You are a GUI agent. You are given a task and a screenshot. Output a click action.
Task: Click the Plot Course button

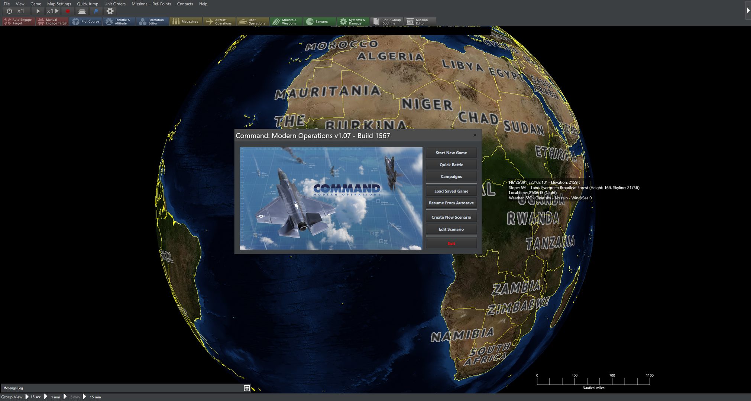pos(86,22)
